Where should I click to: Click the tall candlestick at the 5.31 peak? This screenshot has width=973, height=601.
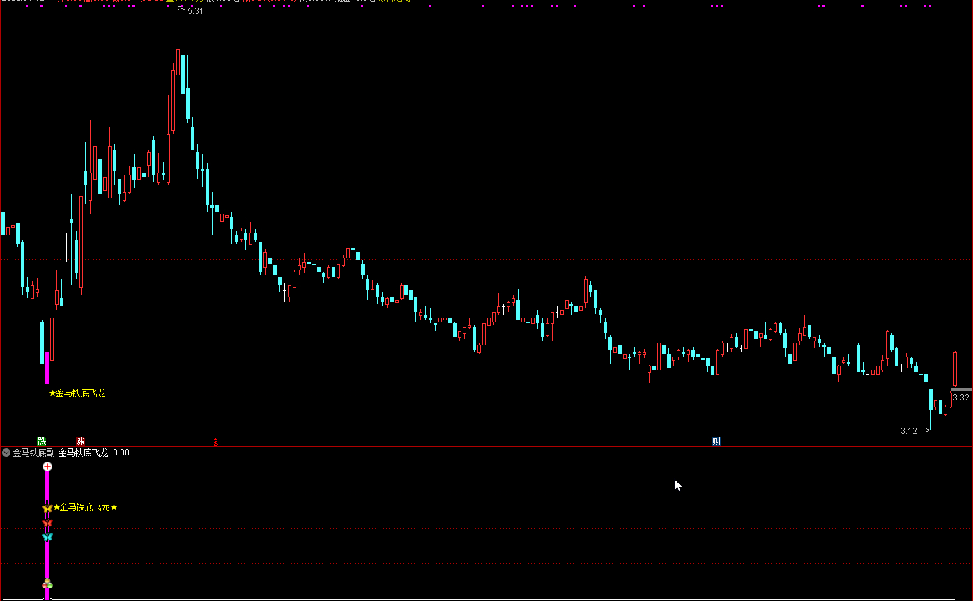click(x=178, y=63)
